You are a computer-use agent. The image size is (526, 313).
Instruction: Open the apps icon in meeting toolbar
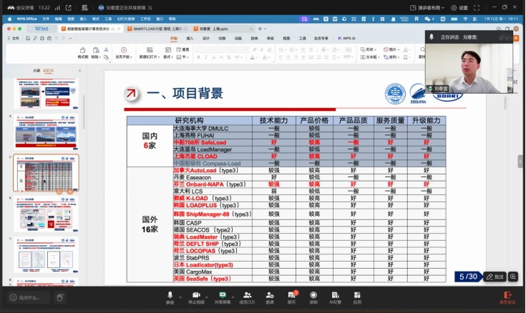(356, 296)
